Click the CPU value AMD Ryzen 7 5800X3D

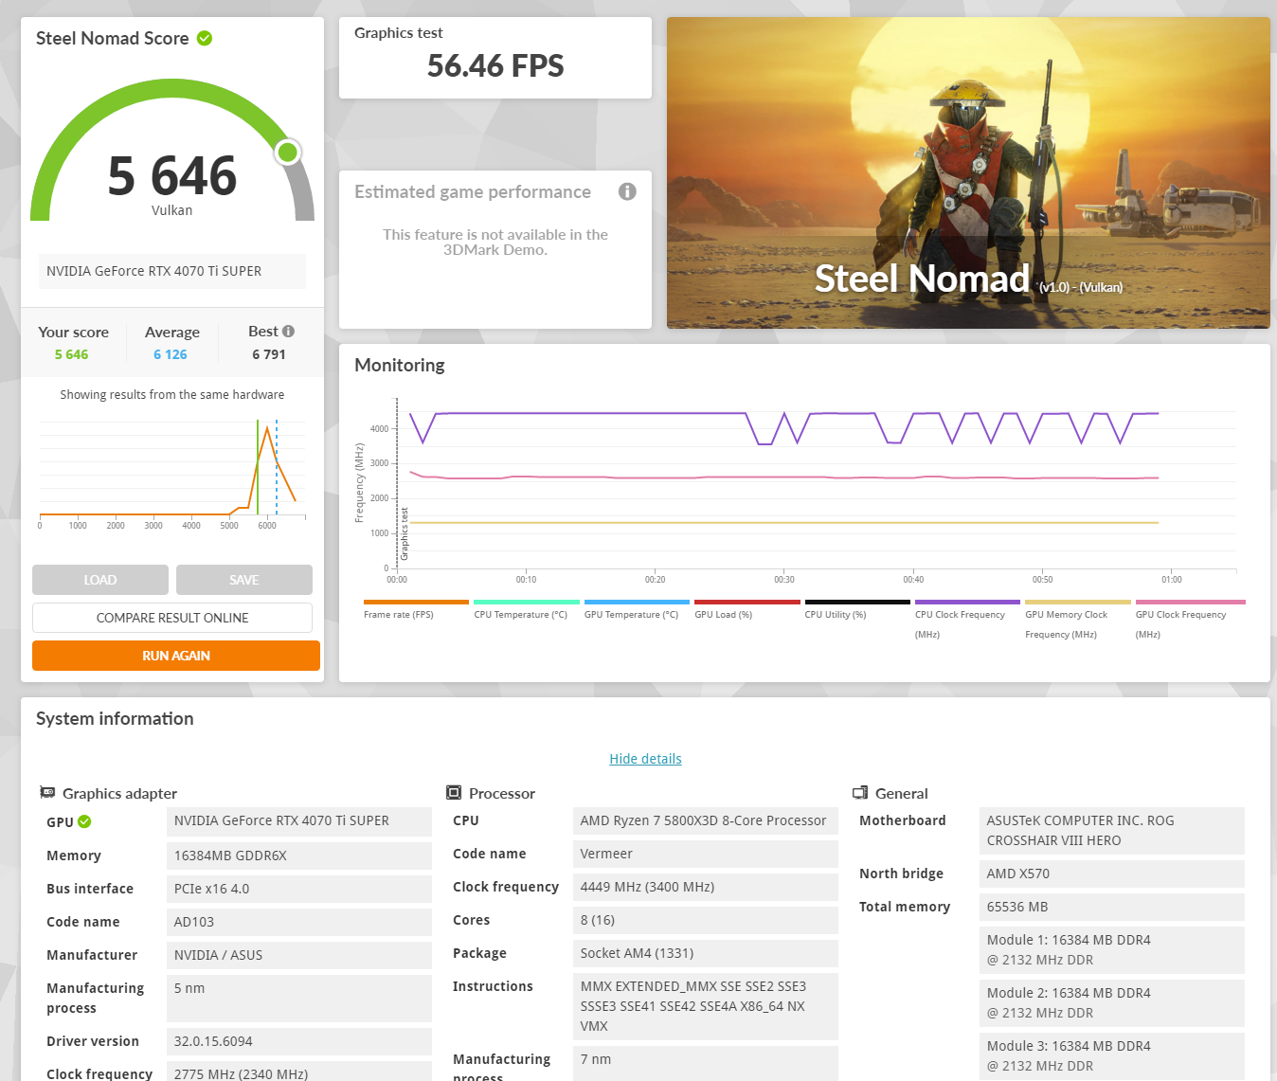[706, 820]
